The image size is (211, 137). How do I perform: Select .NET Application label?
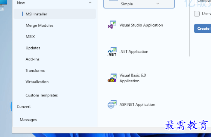click(x=134, y=51)
